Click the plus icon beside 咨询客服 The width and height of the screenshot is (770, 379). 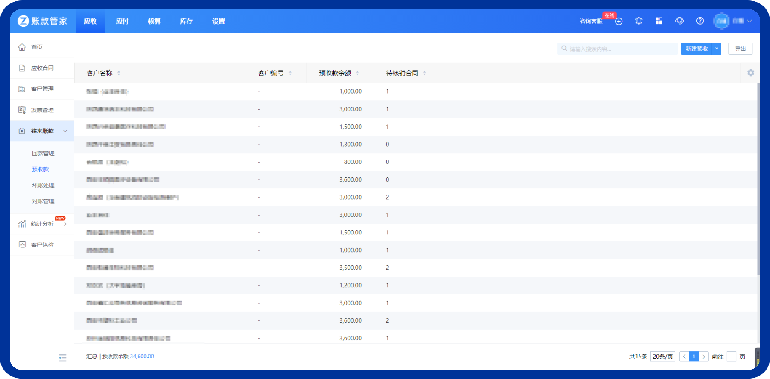tap(619, 22)
